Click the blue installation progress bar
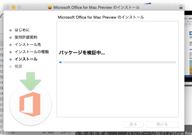 (118, 62)
